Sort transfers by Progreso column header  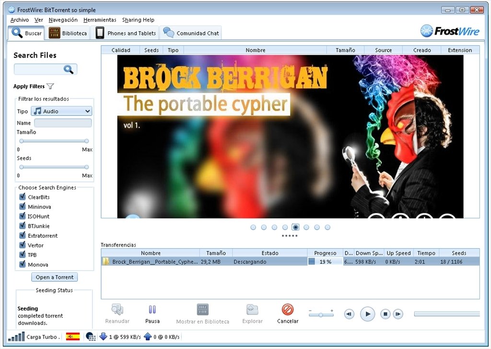(325, 253)
